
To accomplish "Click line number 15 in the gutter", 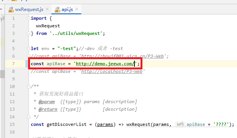I will coord(12,124).
